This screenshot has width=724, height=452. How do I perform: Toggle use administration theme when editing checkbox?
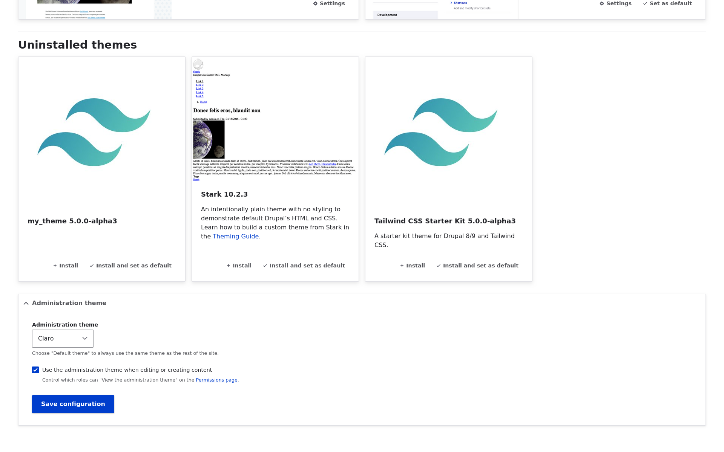pos(35,370)
